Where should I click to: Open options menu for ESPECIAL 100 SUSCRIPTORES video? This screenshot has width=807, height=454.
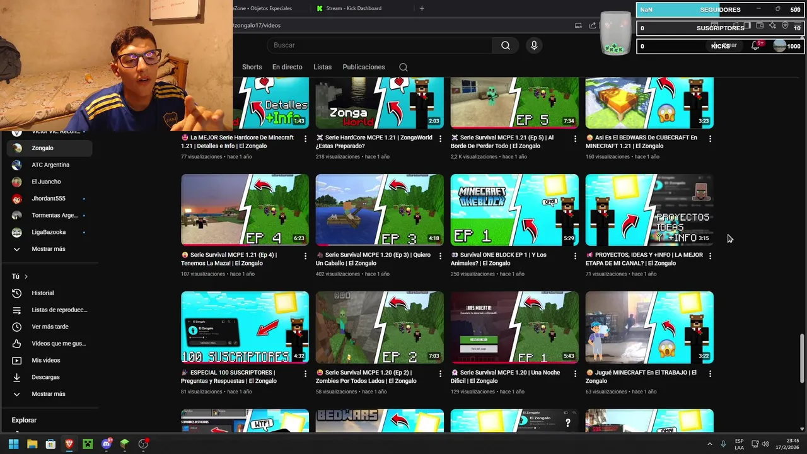point(305,373)
